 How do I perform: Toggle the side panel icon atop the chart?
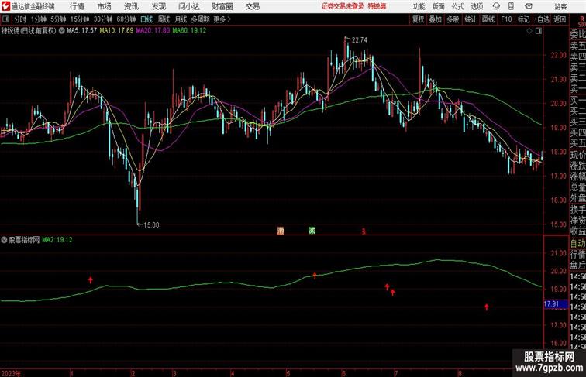tap(539, 31)
